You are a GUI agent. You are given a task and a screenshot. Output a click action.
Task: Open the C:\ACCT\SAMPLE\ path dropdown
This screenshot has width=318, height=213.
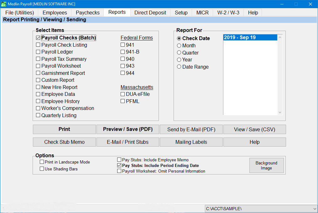pos(314,208)
